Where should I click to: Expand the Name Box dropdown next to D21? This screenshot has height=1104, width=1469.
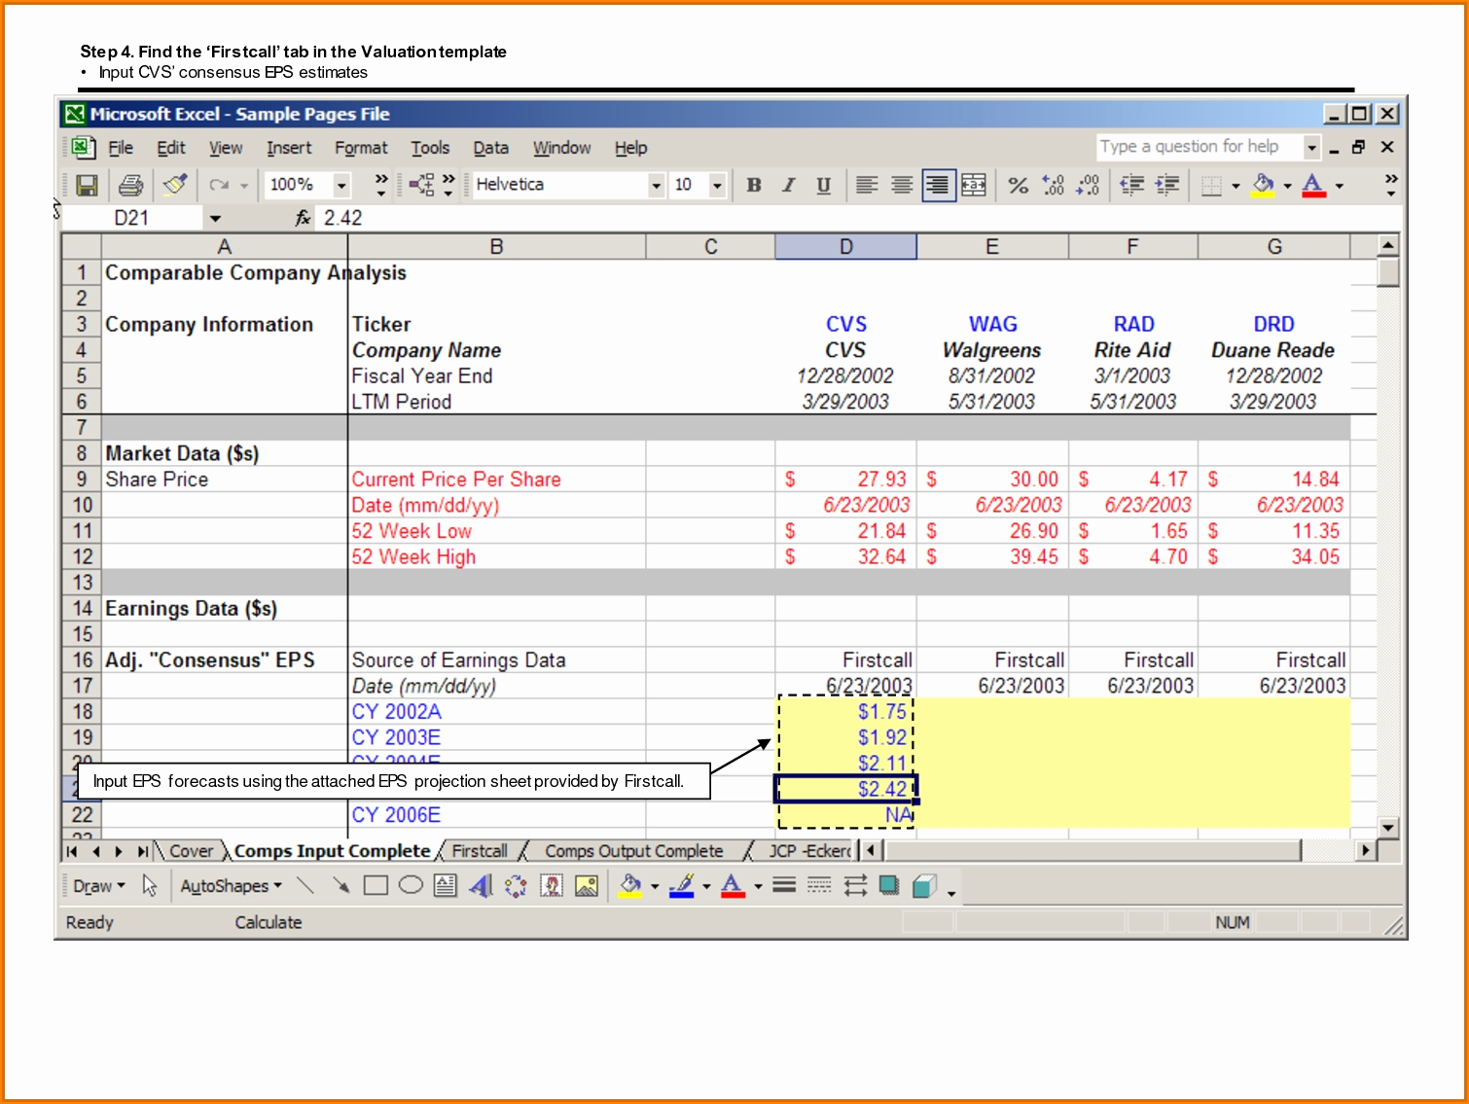click(x=215, y=218)
